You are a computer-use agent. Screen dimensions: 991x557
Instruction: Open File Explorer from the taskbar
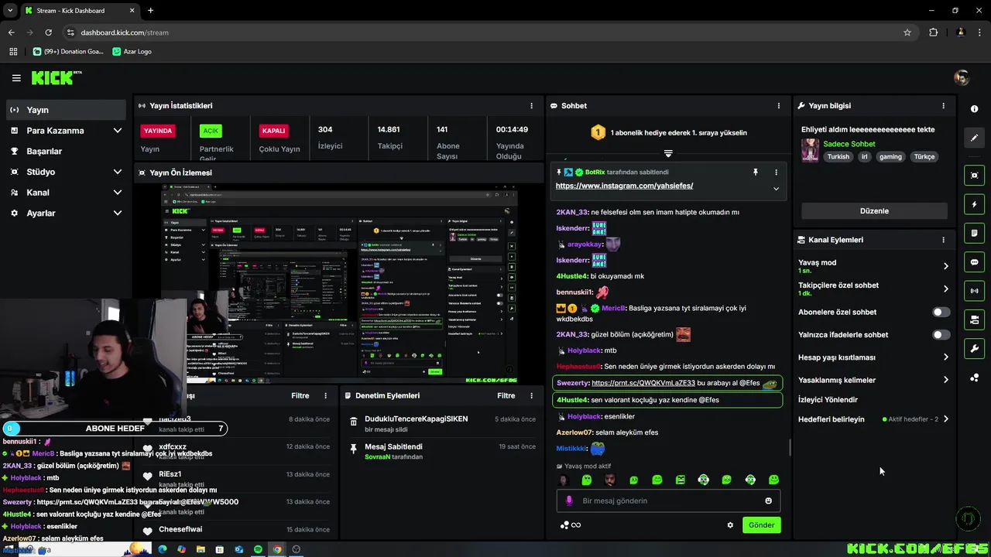click(201, 549)
